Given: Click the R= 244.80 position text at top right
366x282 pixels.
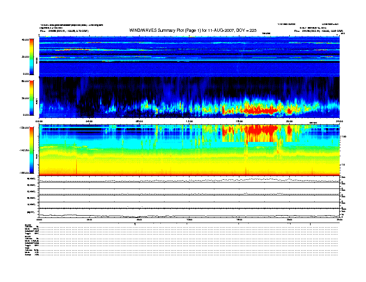Looking at the screenshot, I should point(318,31).
